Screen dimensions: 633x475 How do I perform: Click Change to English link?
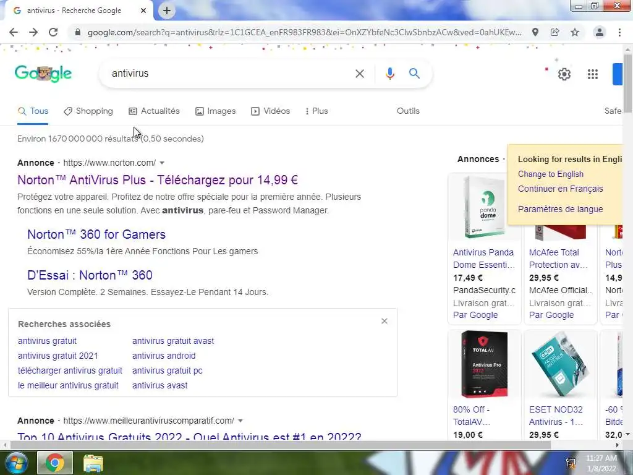(551, 174)
